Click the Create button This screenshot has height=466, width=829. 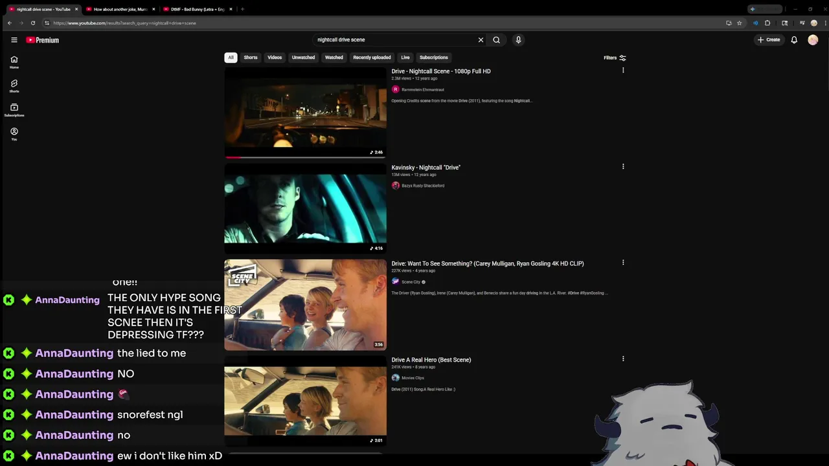coord(769,40)
